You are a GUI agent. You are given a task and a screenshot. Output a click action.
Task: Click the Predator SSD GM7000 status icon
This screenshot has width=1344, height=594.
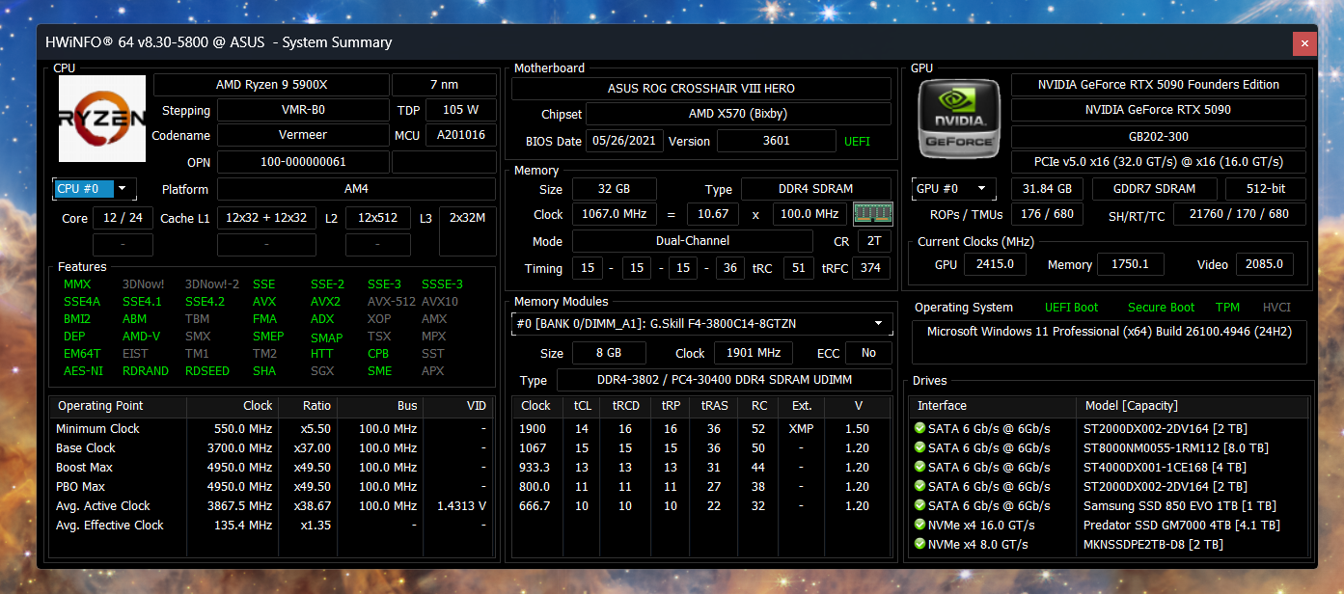click(x=919, y=526)
